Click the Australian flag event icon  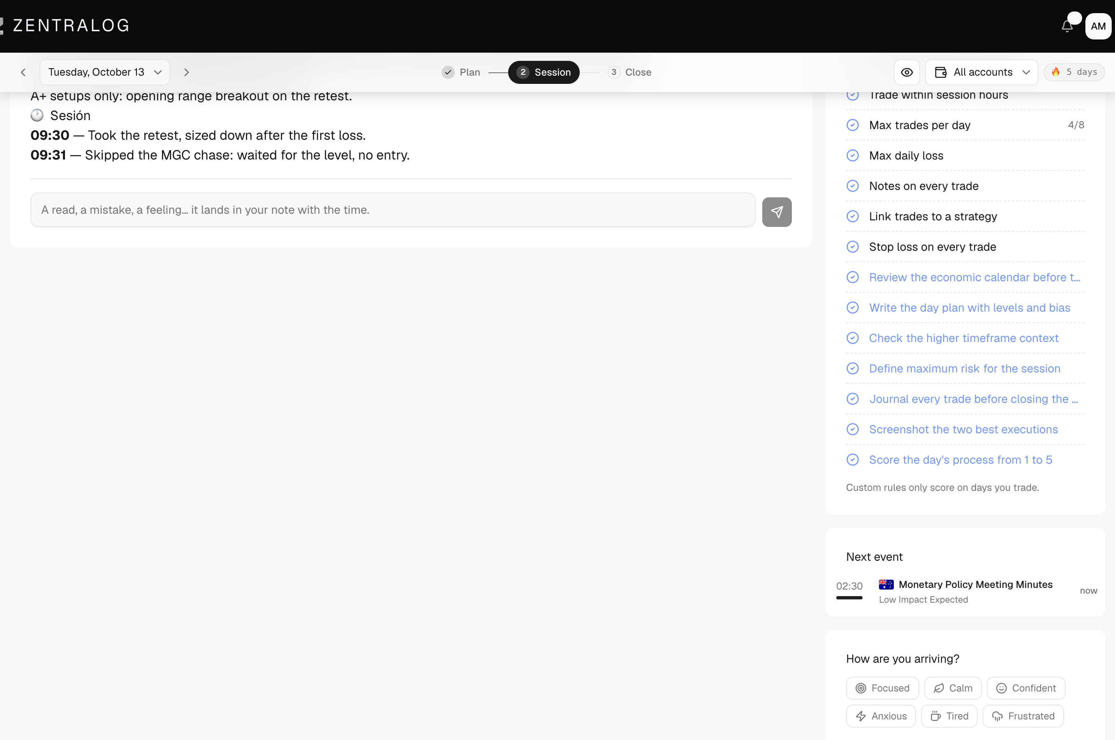pos(886,584)
